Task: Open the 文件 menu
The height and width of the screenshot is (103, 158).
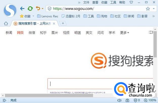Action: pyautogui.click(x=86, y=3)
